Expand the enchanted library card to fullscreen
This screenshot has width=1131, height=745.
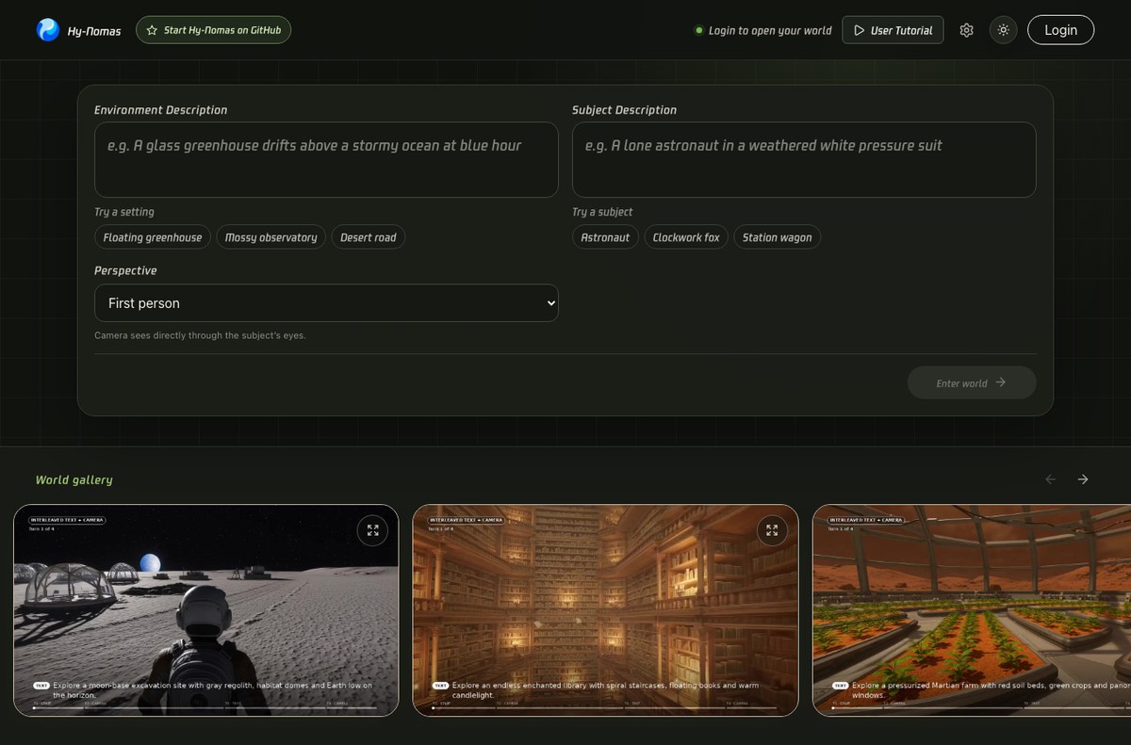tap(772, 530)
